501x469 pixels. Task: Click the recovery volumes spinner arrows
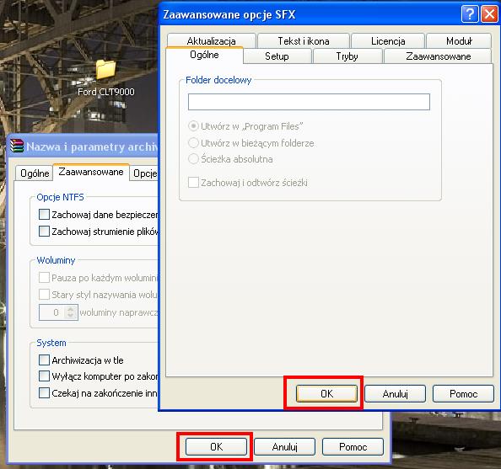(70, 312)
